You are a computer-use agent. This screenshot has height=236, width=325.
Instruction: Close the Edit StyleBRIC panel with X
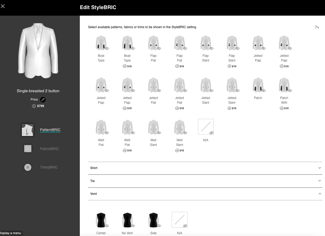click(3, 6)
